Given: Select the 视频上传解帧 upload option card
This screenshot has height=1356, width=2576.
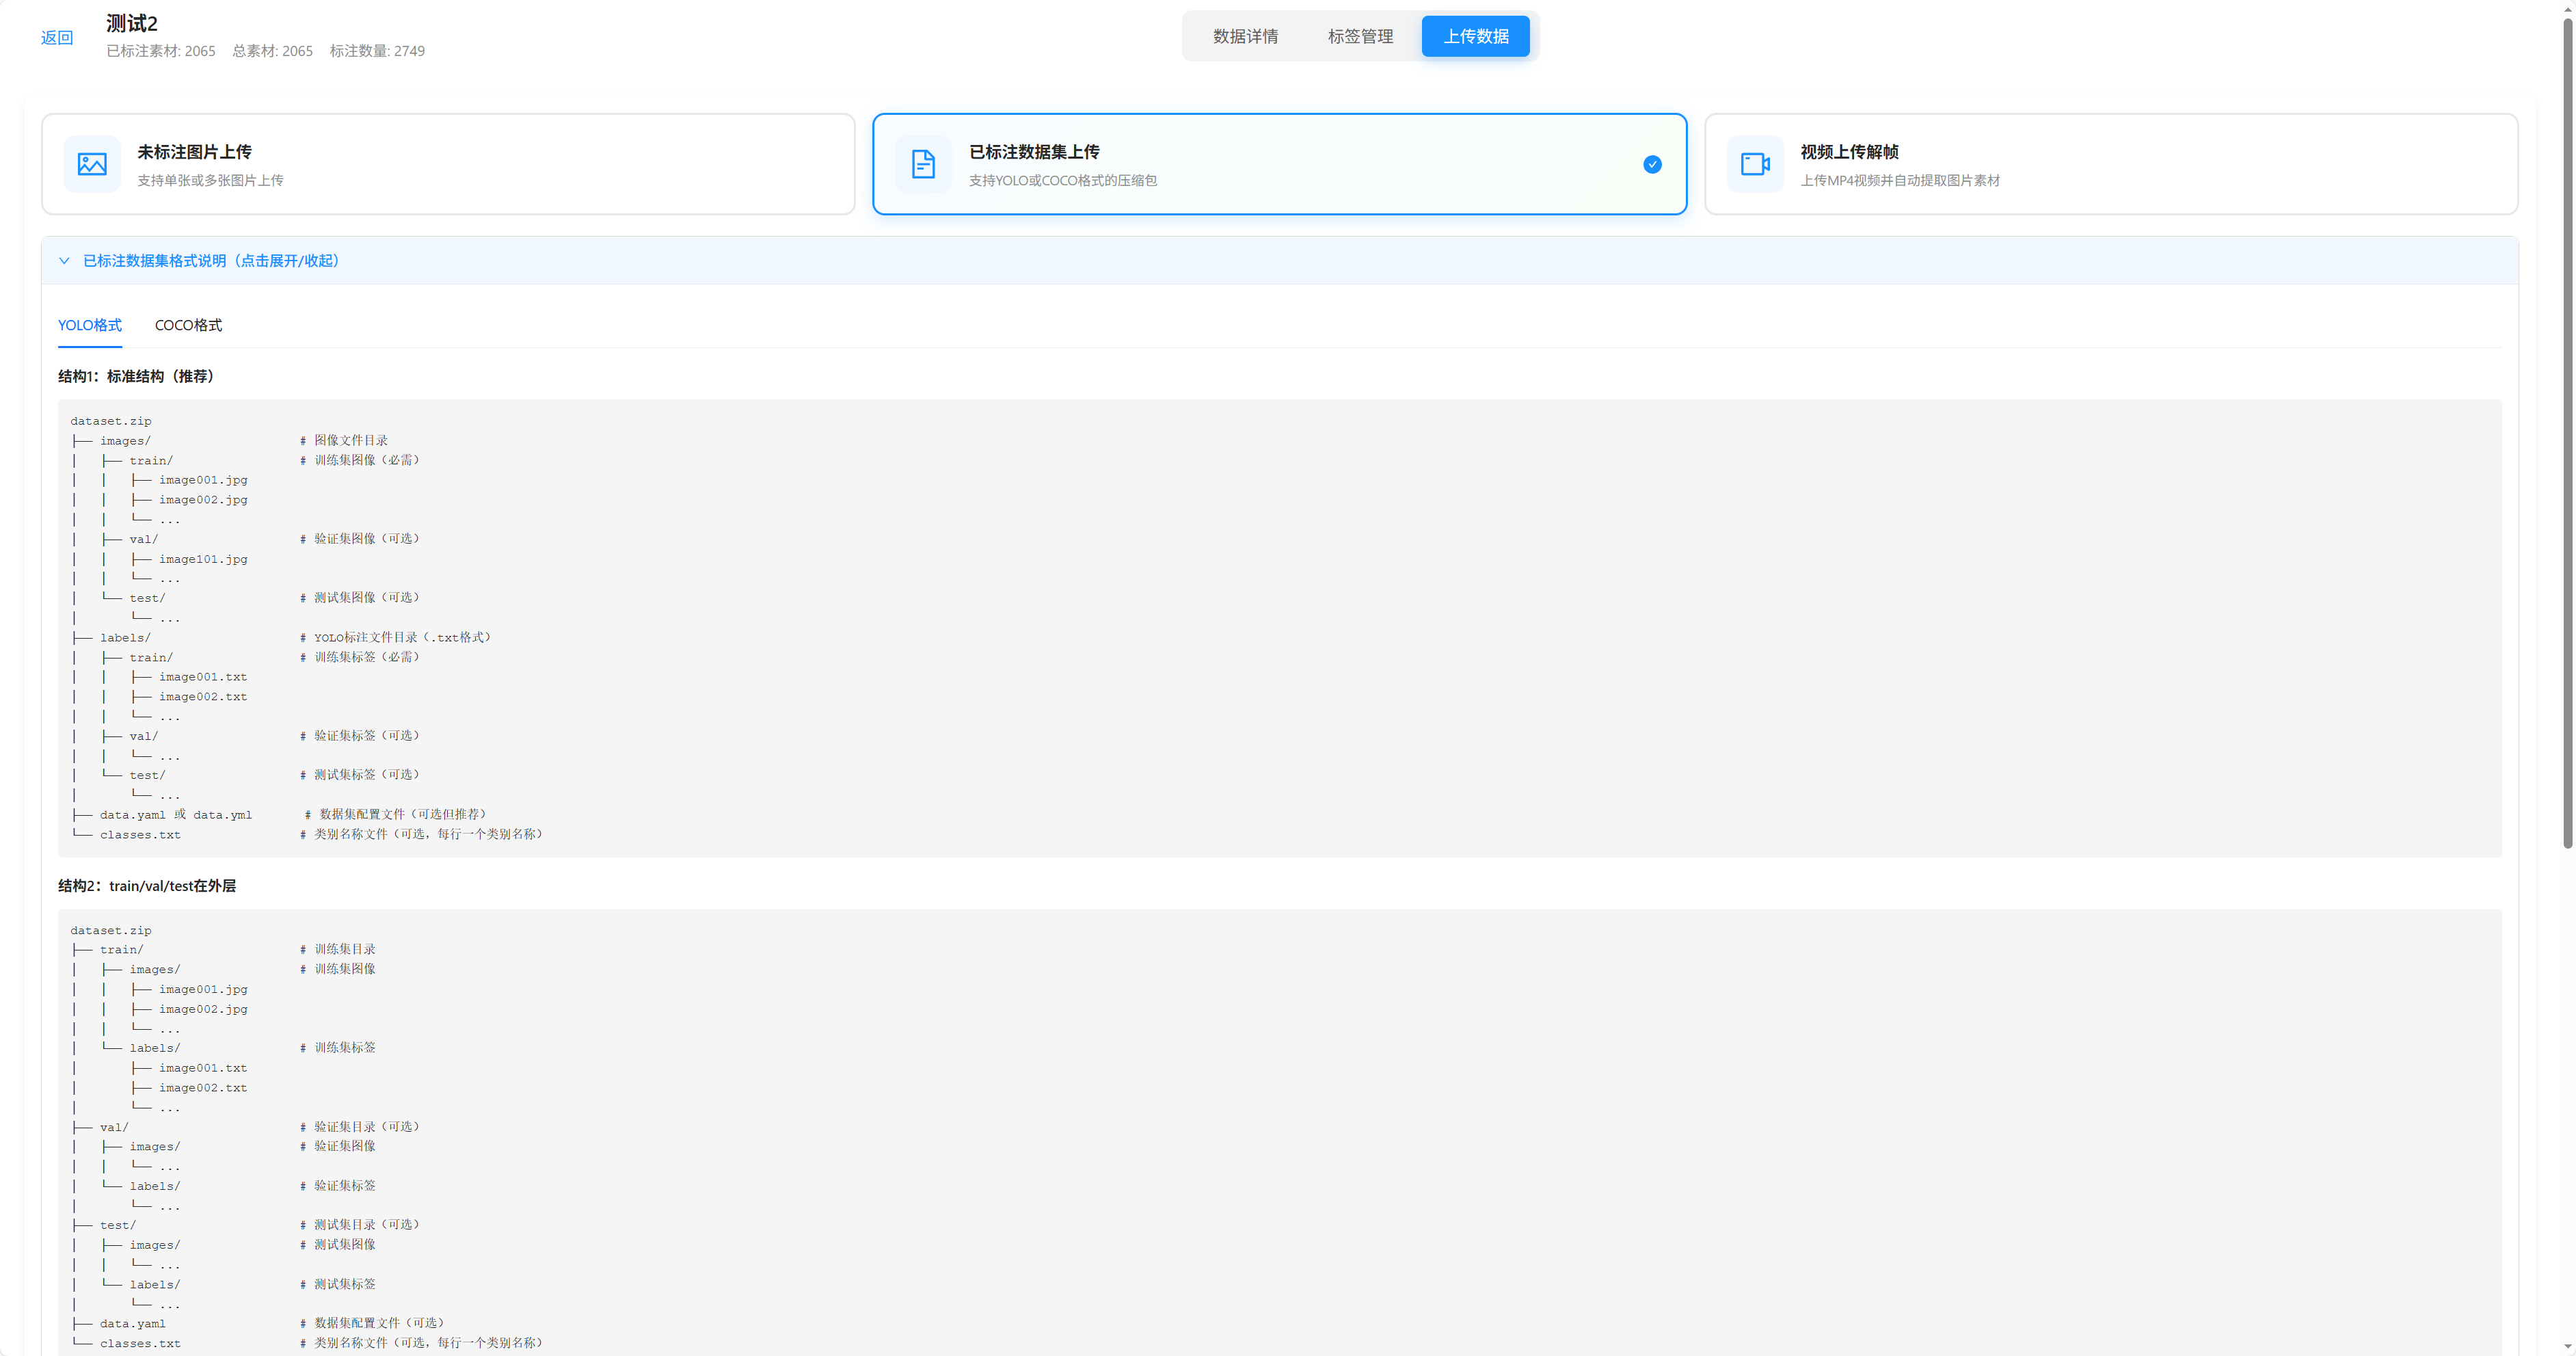Looking at the screenshot, I should tap(2110, 164).
